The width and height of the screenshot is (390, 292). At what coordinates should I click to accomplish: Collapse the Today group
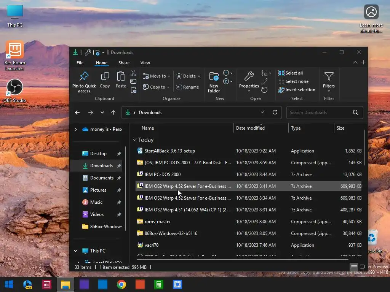tap(134, 140)
